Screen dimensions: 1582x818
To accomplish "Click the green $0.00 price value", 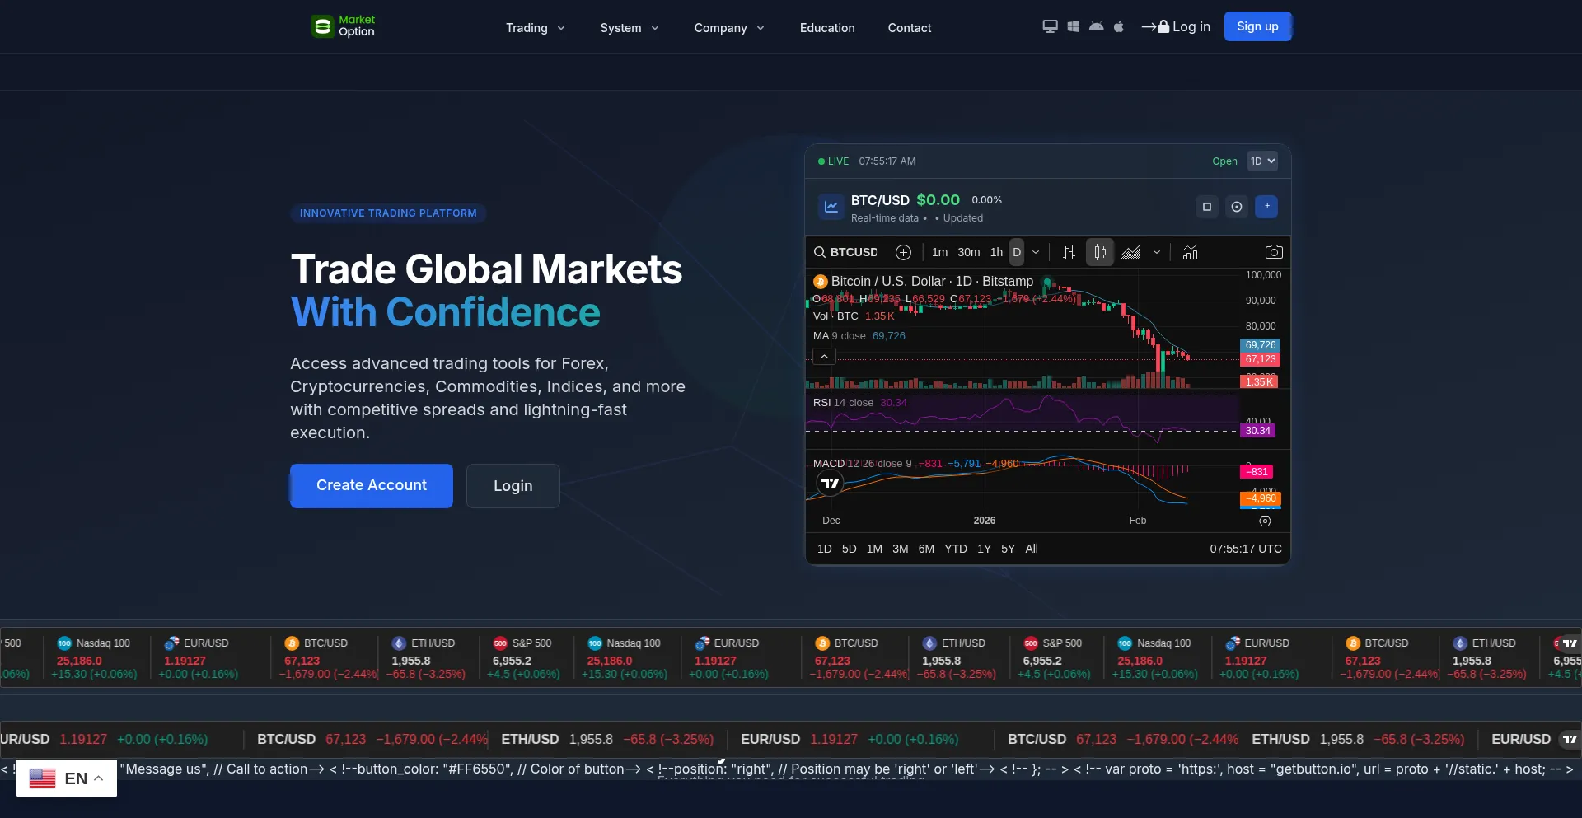I will pos(938,200).
